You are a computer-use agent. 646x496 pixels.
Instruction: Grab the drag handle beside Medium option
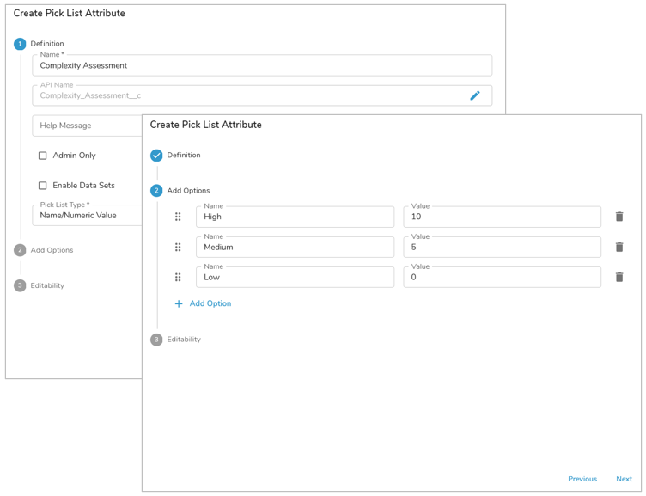[178, 247]
